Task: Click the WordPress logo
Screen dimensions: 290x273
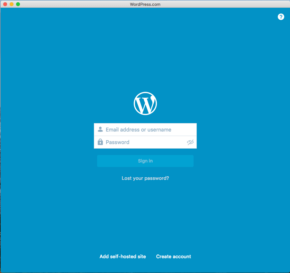Action: pos(145,103)
